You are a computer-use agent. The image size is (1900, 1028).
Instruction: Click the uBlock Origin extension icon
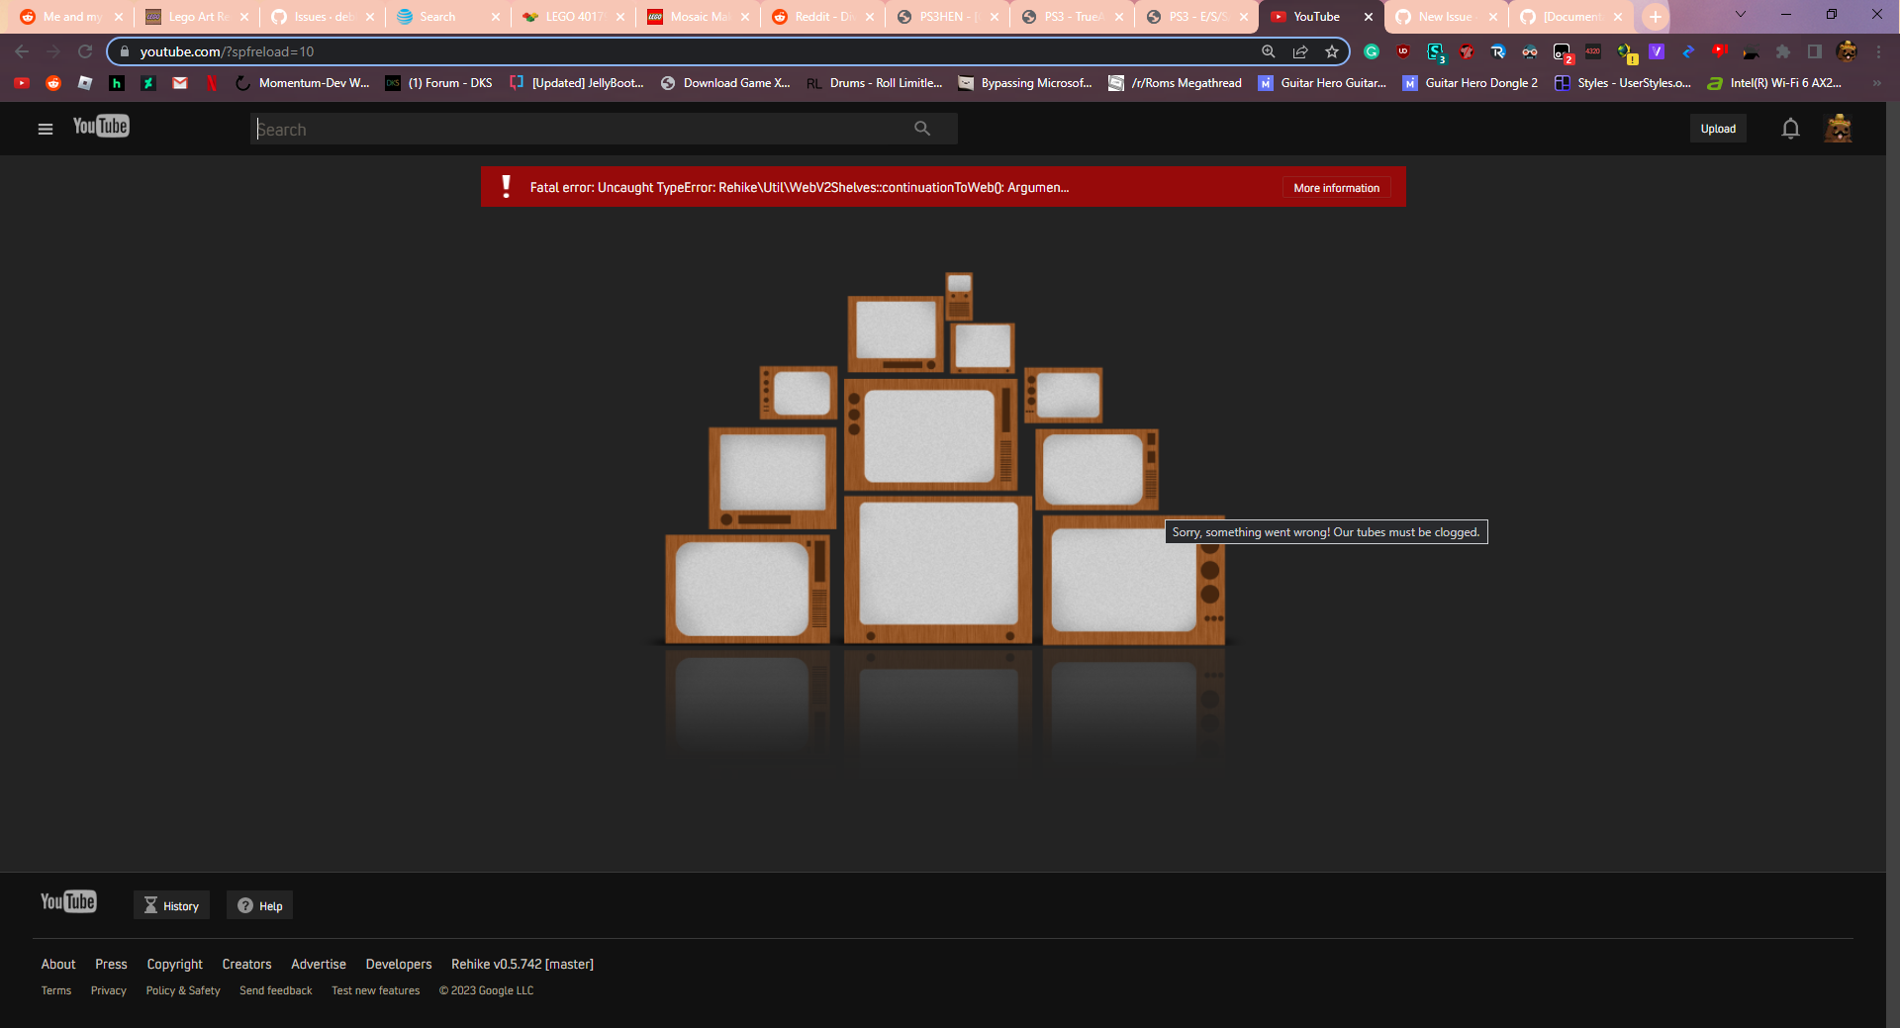(1403, 51)
